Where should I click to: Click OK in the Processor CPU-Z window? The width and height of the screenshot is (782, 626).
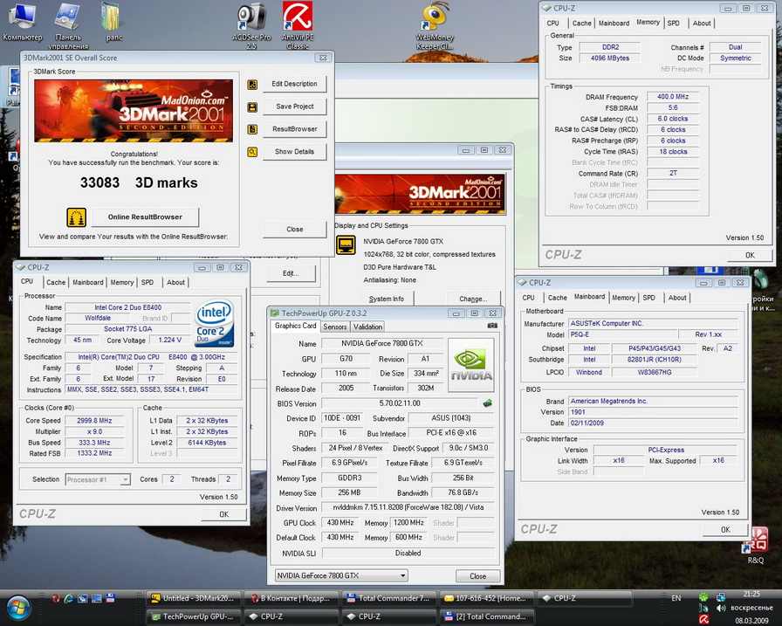(224, 514)
